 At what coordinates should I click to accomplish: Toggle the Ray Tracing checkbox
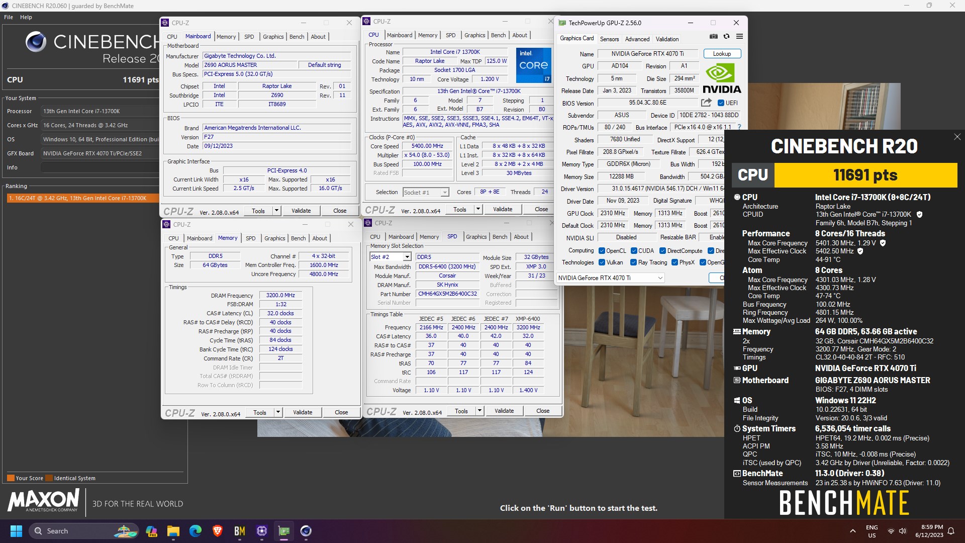pos(634,262)
